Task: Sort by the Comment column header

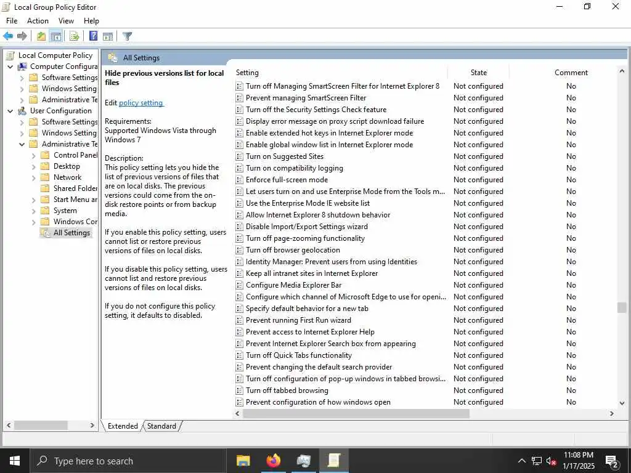Action: [x=571, y=73]
